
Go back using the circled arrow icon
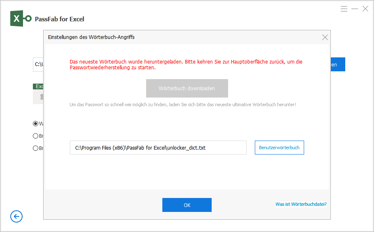[x=16, y=217]
